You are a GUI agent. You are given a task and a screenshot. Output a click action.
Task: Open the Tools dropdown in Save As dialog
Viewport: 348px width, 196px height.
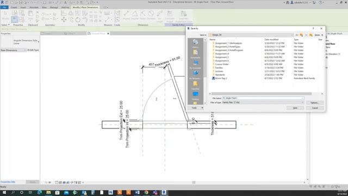click(x=196, y=108)
